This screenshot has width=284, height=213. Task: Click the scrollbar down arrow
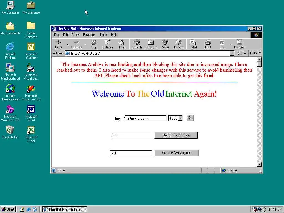pos(259,164)
